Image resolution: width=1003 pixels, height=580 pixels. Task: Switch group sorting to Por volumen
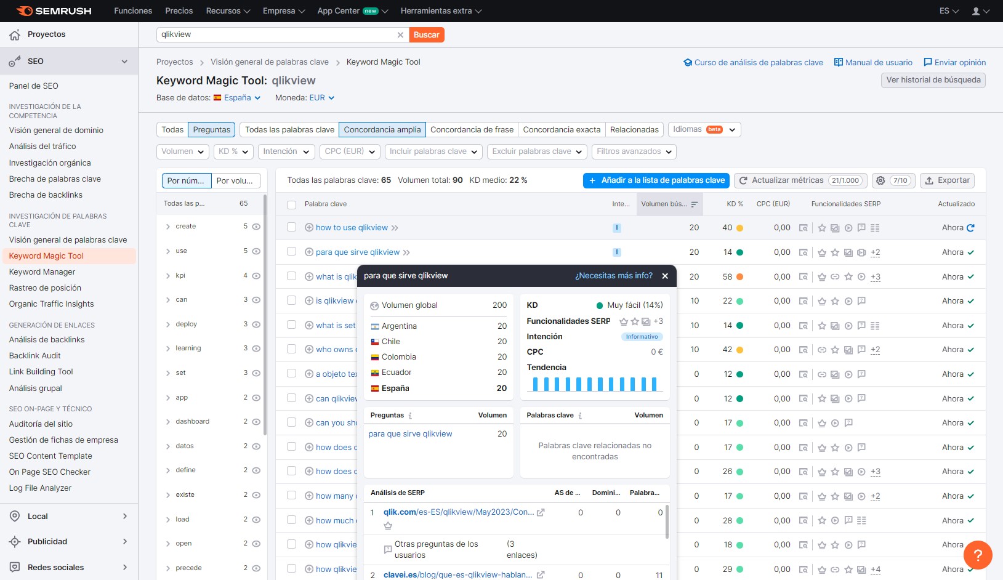pyautogui.click(x=236, y=181)
